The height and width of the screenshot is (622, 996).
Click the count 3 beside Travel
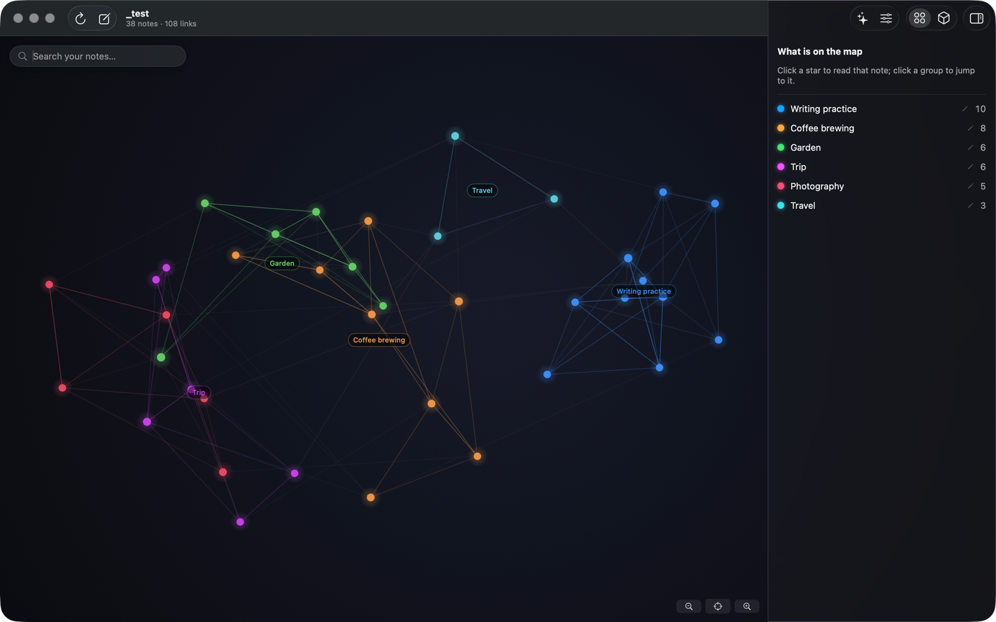(x=983, y=205)
